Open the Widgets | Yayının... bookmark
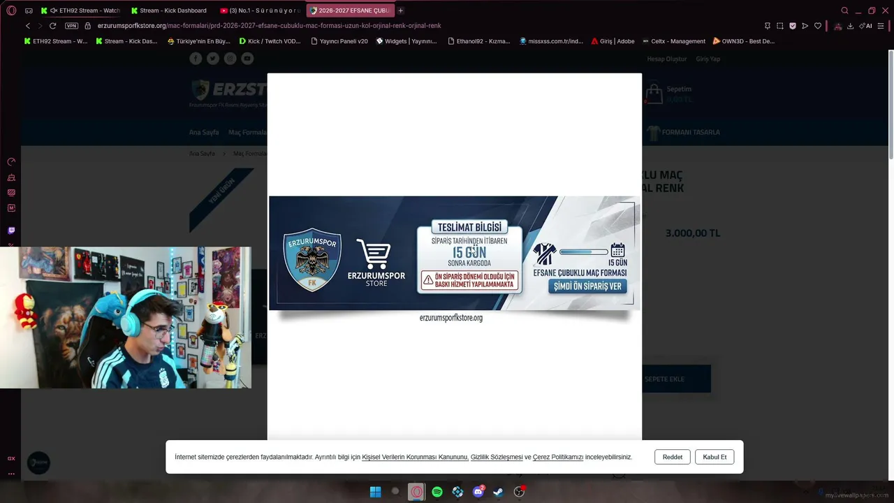Viewport: 894px width, 503px height. click(406, 41)
